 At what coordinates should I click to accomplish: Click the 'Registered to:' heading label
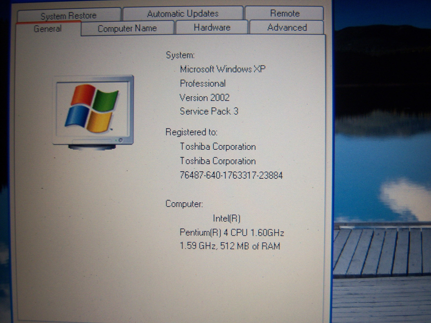click(191, 132)
